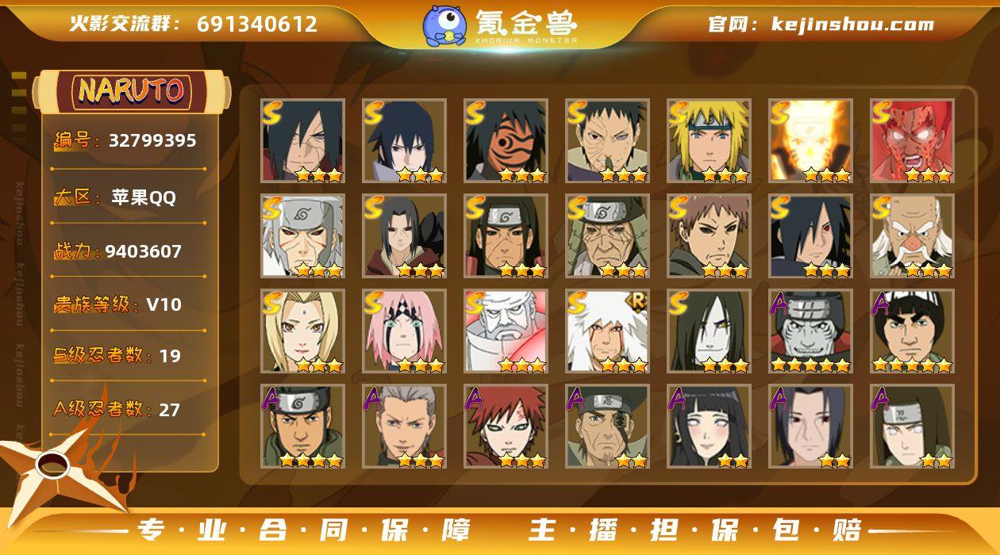Pick the pink-haired Sakura portrait

(x=405, y=331)
